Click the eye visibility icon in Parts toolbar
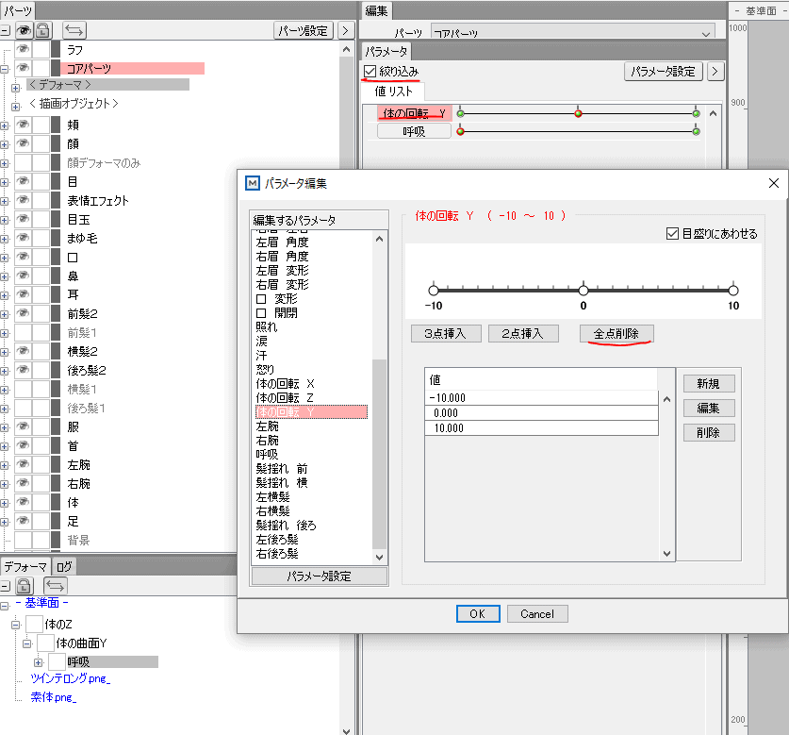This screenshot has width=789, height=735. pyautogui.click(x=24, y=30)
